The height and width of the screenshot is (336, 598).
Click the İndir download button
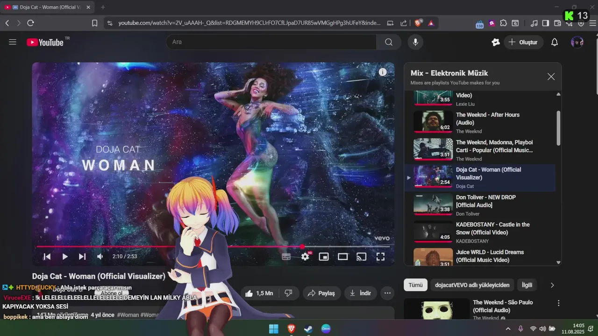(x=360, y=293)
